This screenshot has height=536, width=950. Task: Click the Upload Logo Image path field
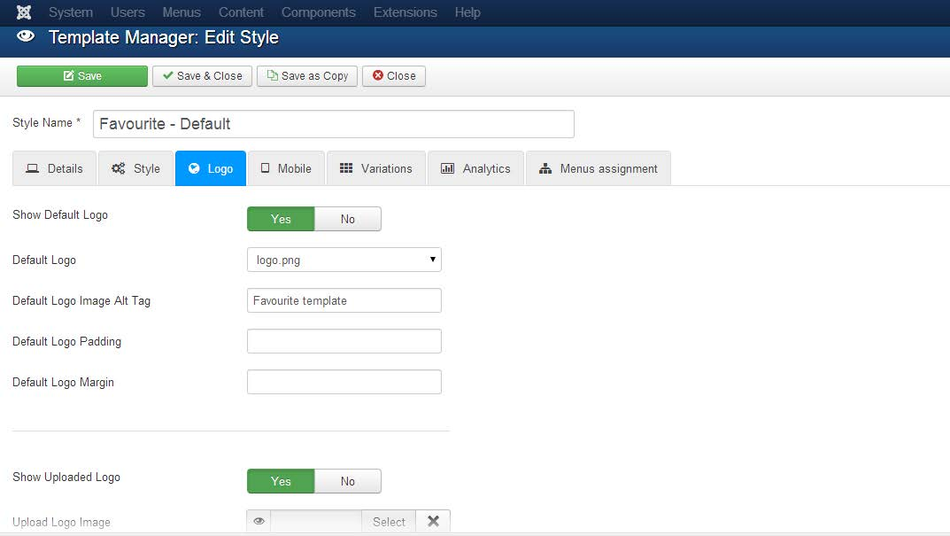(x=316, y=522)
